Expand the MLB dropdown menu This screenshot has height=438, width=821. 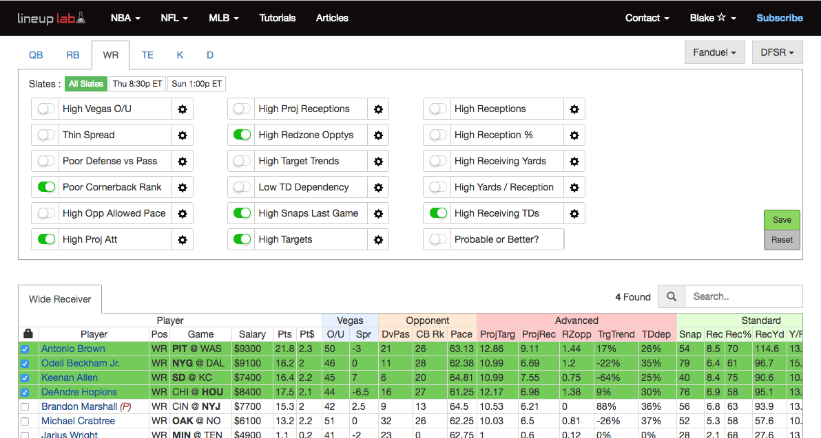click(224, 18)
